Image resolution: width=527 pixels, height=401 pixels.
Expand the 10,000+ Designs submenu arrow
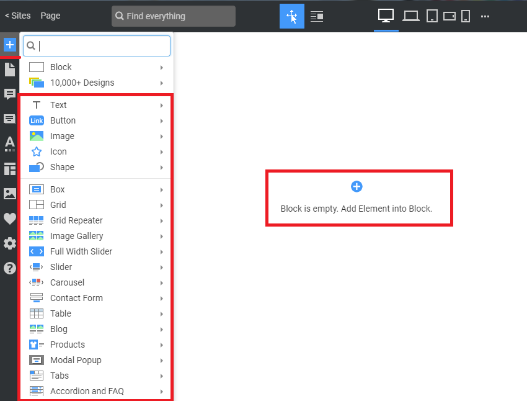(162, 83)
